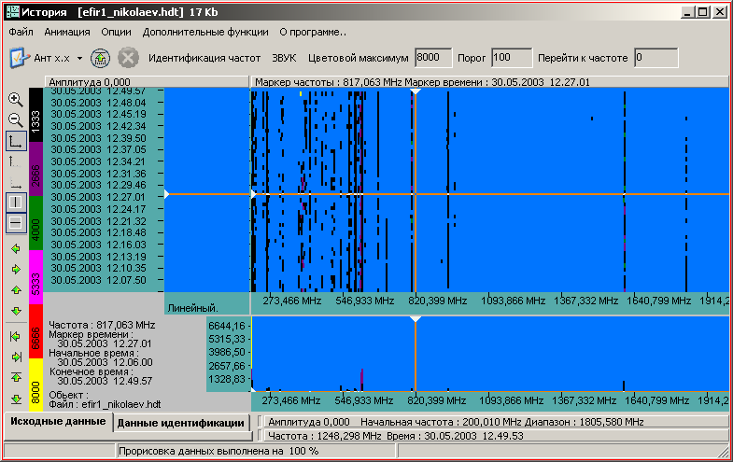Move down with the green down arrow
Viewport: 733px width, 462px height.
tap(16, 311)
